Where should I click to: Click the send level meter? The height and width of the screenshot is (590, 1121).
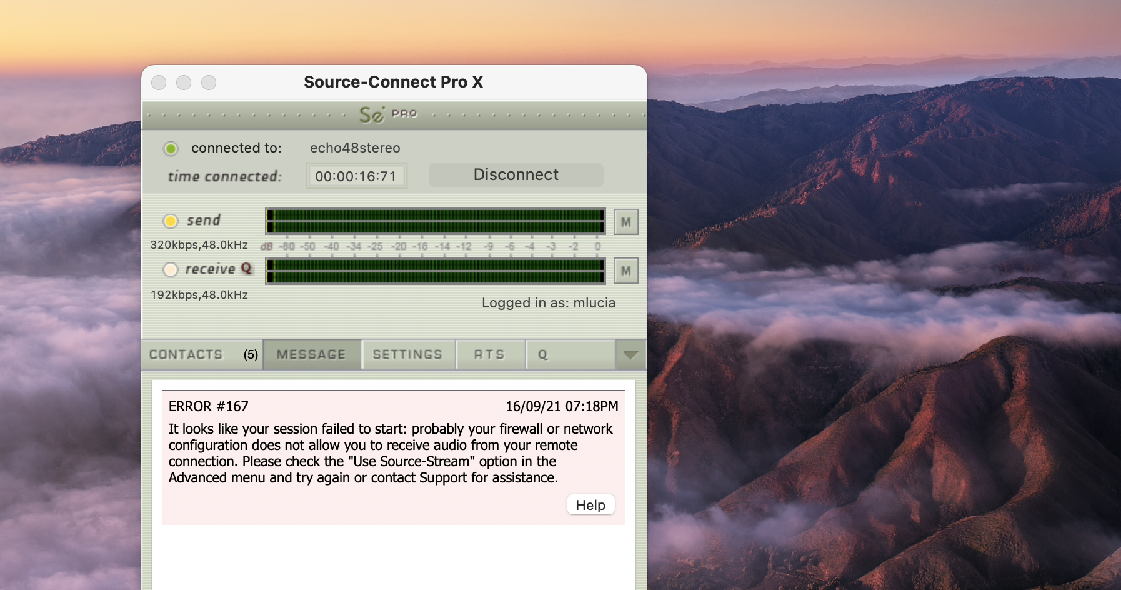(436, 221)
